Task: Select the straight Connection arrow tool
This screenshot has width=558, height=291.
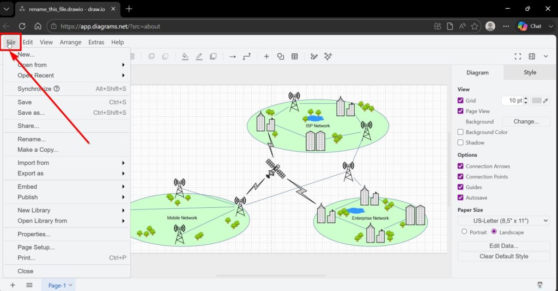Action: [x=232, y=57]
